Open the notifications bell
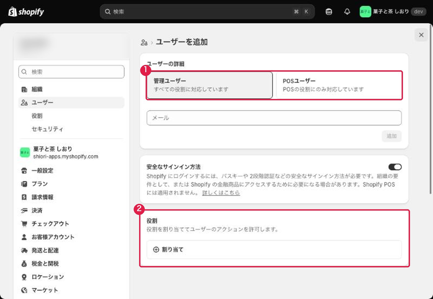Viewport: 433px width, 299px height. point(347,12)
